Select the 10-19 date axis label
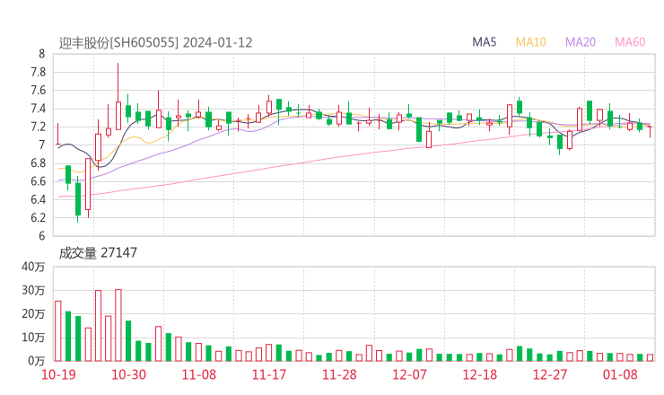This screenshot has width=664, height=395. click(x=58, y=374)
